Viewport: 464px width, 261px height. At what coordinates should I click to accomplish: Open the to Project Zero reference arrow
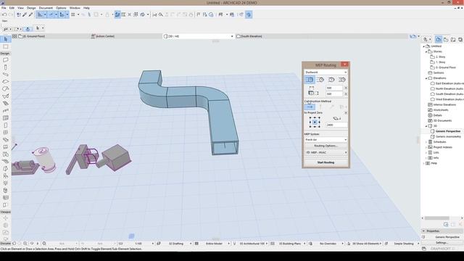click(346, 113)
